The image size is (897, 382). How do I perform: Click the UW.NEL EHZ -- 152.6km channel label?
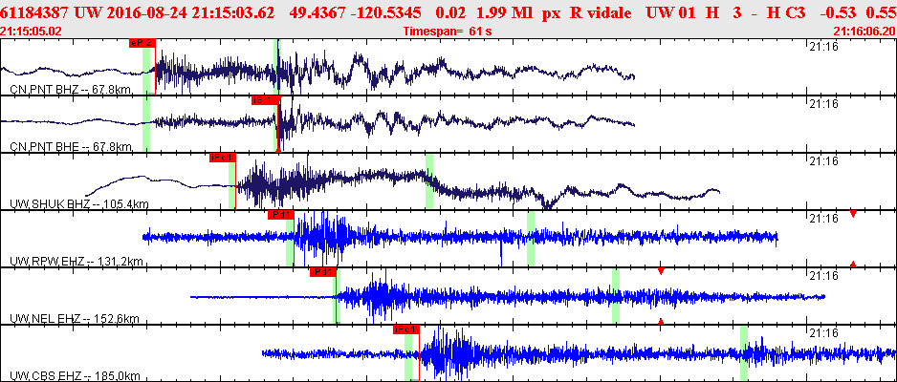click(x=75, y=319)
